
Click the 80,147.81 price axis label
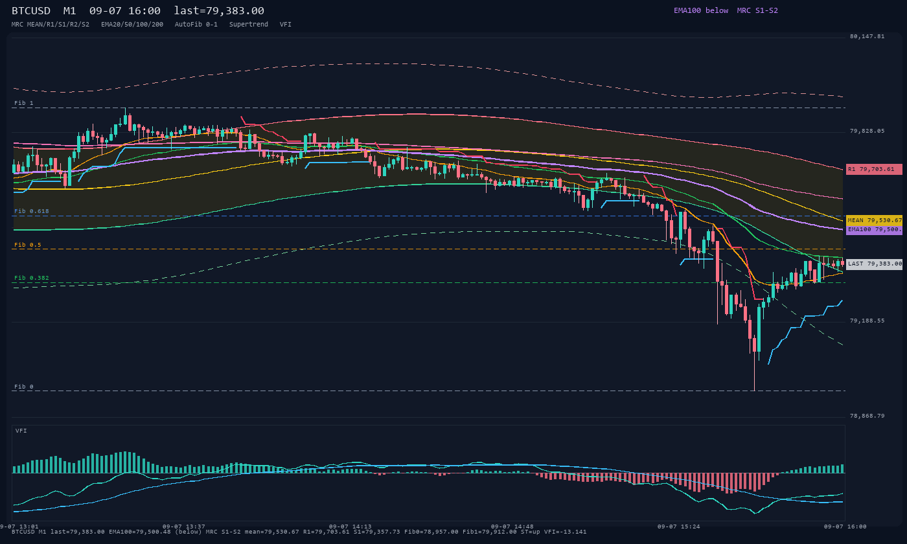click(x=867, y=36)
